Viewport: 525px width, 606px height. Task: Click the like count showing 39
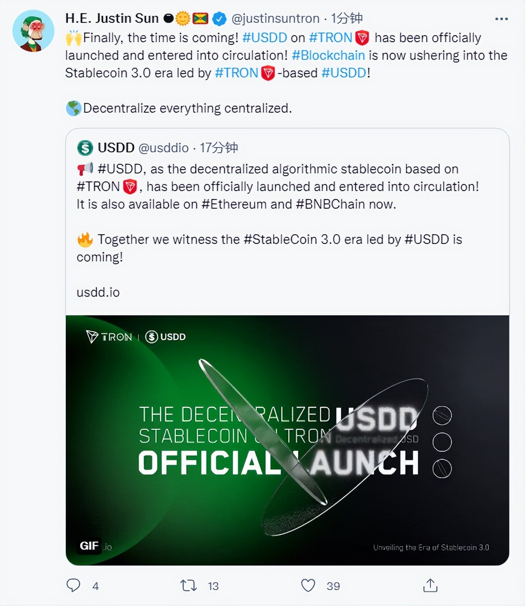coord(333,586)
